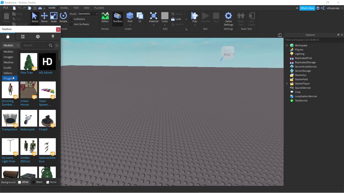Activate the Move tool
The image size is (344, 193).
pos(44,18)
